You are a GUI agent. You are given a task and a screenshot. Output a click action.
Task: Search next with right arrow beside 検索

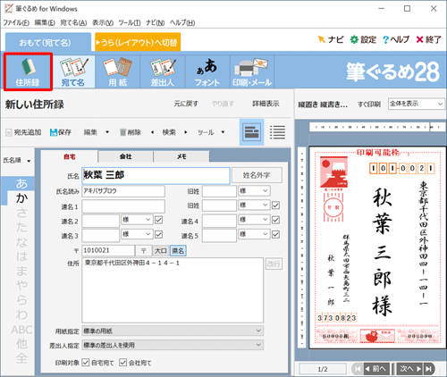click(186, 132)
